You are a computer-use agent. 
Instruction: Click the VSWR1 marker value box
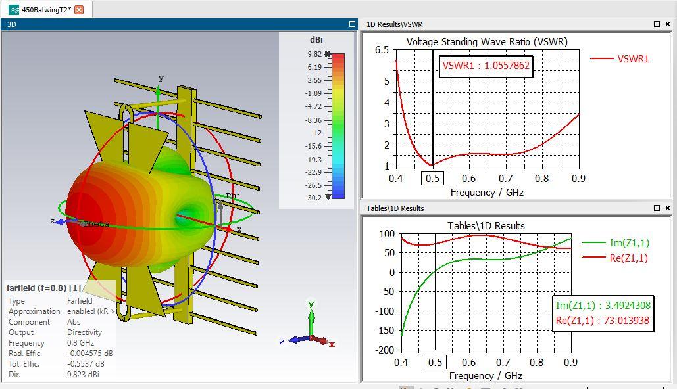click(x=486, y=66)
